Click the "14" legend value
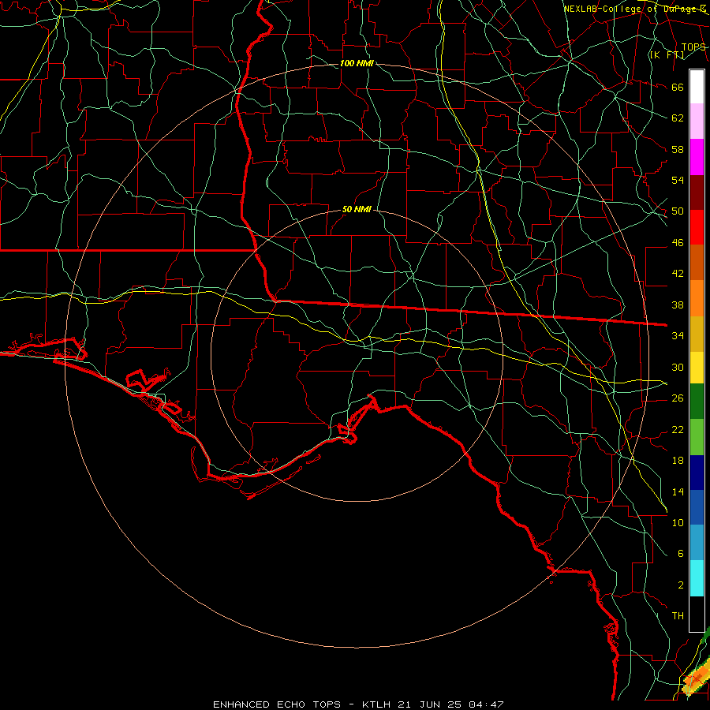 tap(678, 491)
